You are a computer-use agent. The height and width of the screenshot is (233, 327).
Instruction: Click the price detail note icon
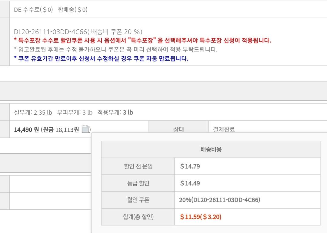pyautogui.click(x=85, y=130)
